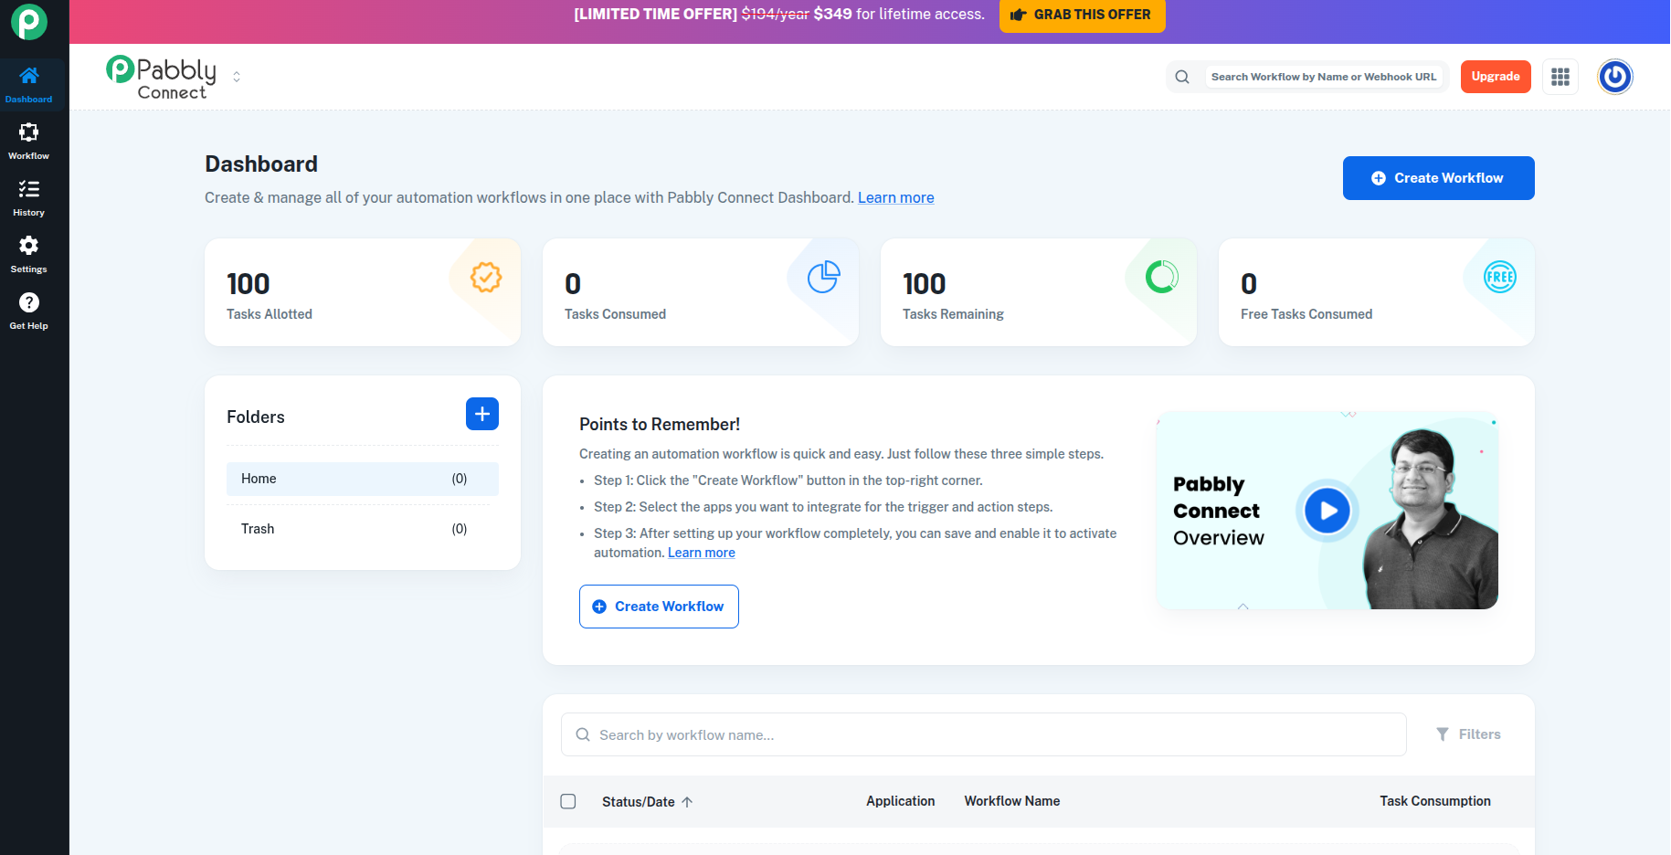Select the Home folder

363,479
